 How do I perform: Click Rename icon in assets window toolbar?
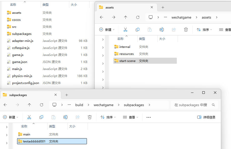(162, 30)
